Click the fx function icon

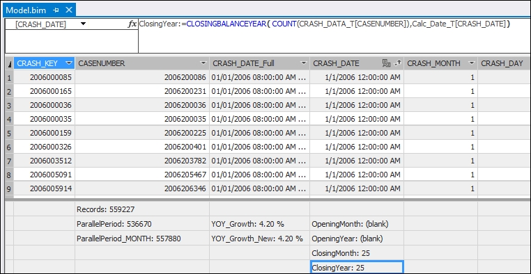tap(132, 24)
